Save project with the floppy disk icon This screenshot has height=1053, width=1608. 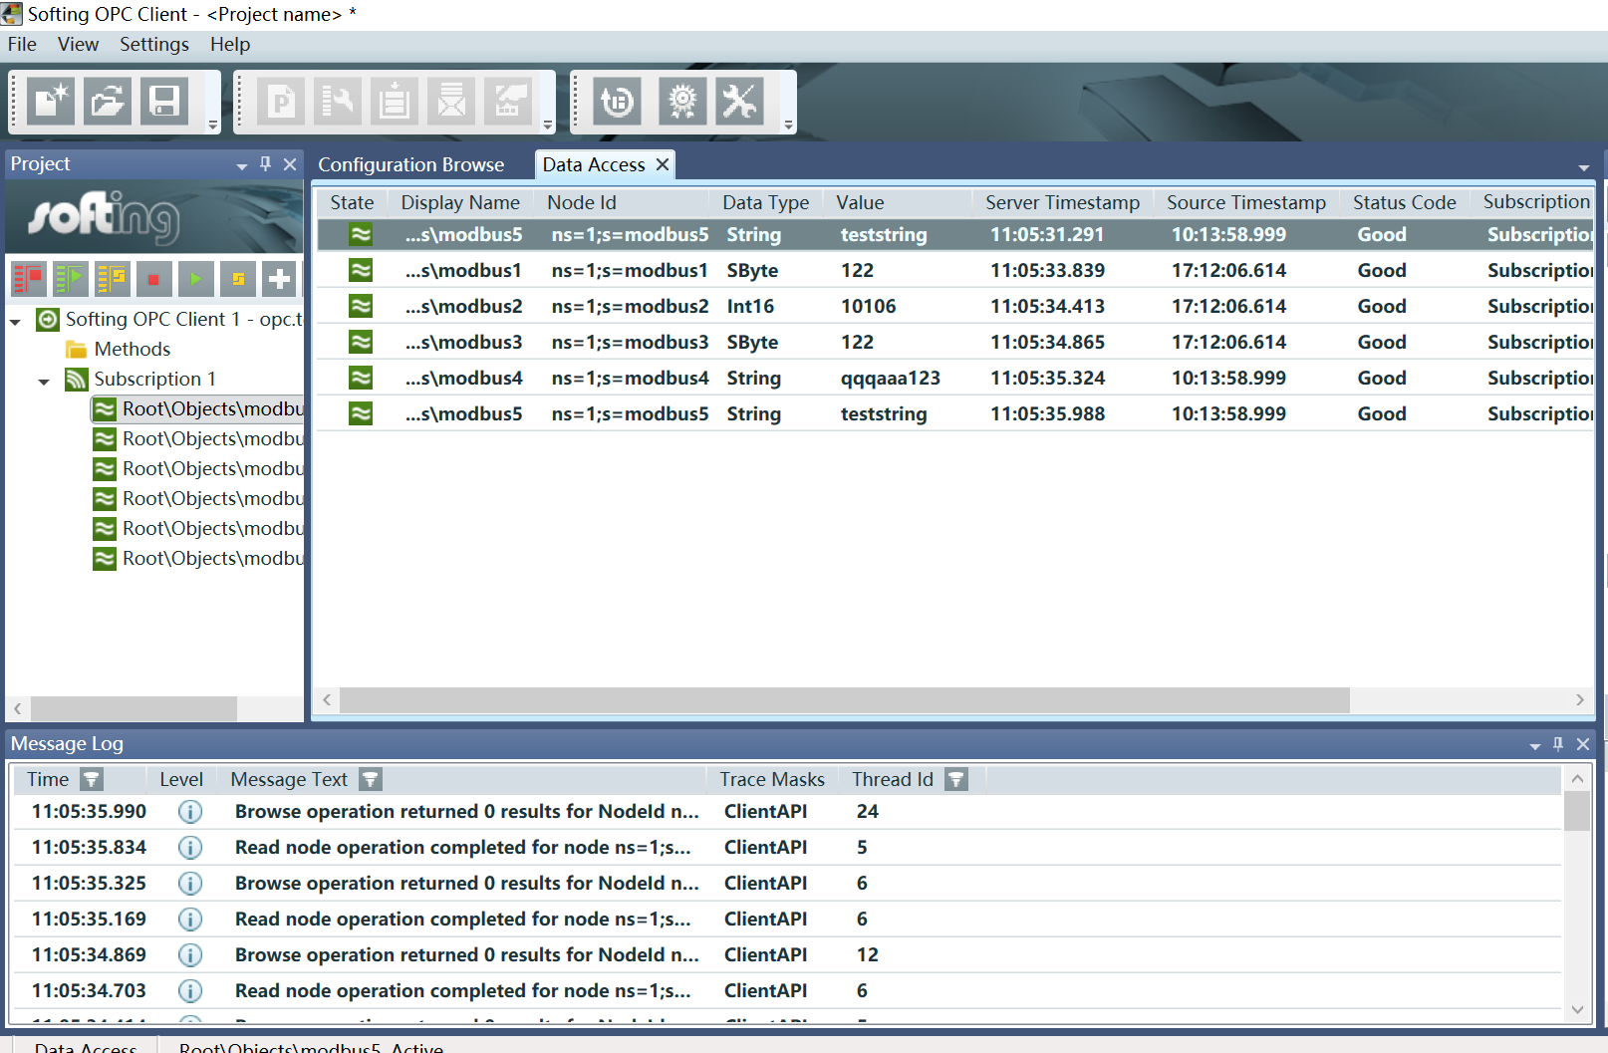pyautogui.click(x=164, y=102)
